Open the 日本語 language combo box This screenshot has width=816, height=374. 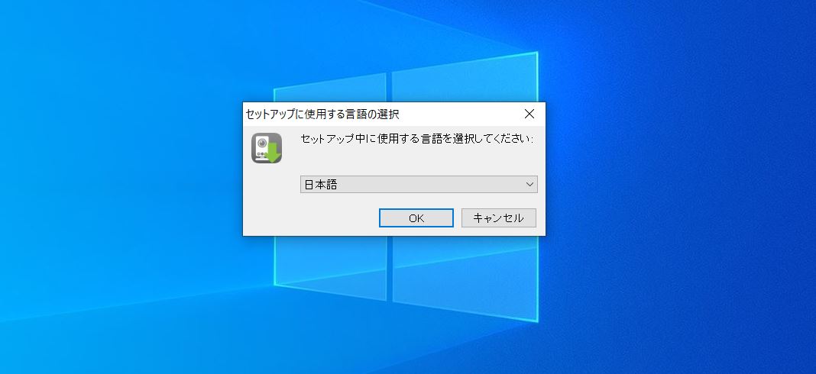click(419, 184)
